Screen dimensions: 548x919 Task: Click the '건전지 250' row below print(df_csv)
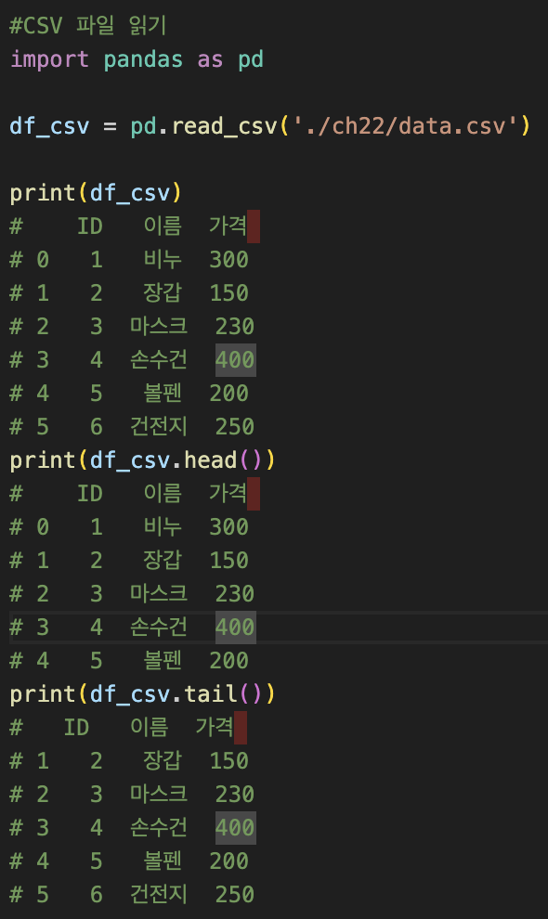133,427
